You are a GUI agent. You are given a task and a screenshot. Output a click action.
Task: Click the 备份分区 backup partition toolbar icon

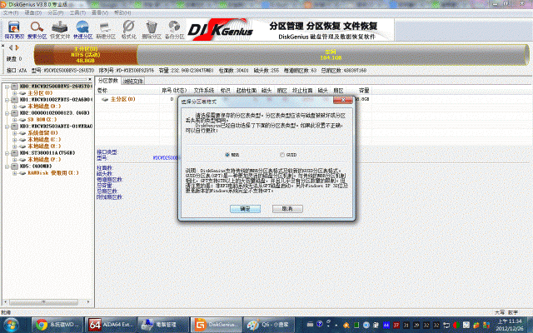(x=174, y=30)
